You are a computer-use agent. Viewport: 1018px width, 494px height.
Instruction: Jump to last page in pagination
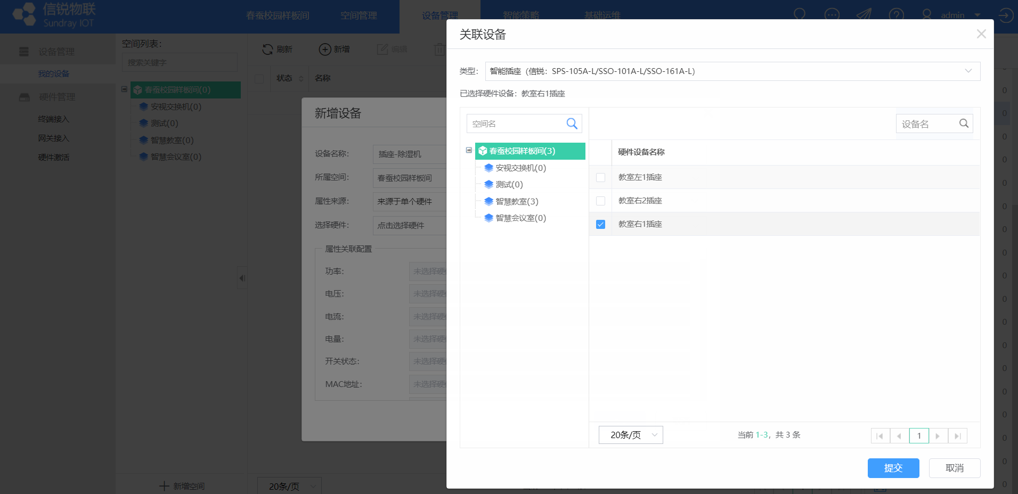[x=957, y=436]
